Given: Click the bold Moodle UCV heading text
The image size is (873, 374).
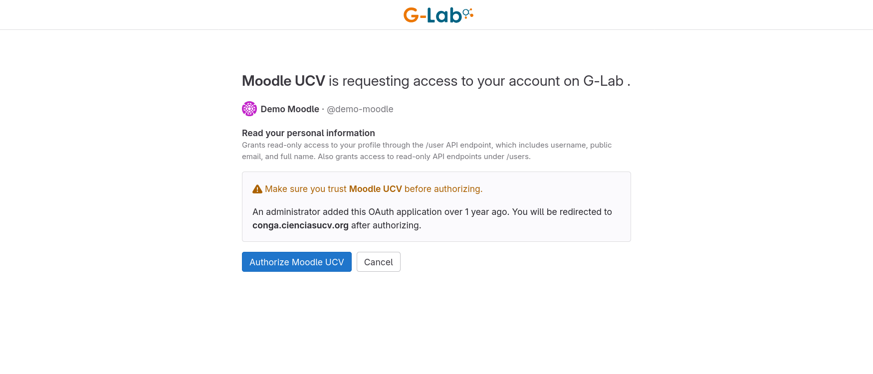Looking at the screenshot, I should click(283, 81).
